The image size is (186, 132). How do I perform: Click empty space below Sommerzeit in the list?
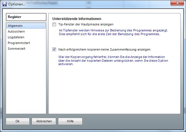(x=26, y=83)
